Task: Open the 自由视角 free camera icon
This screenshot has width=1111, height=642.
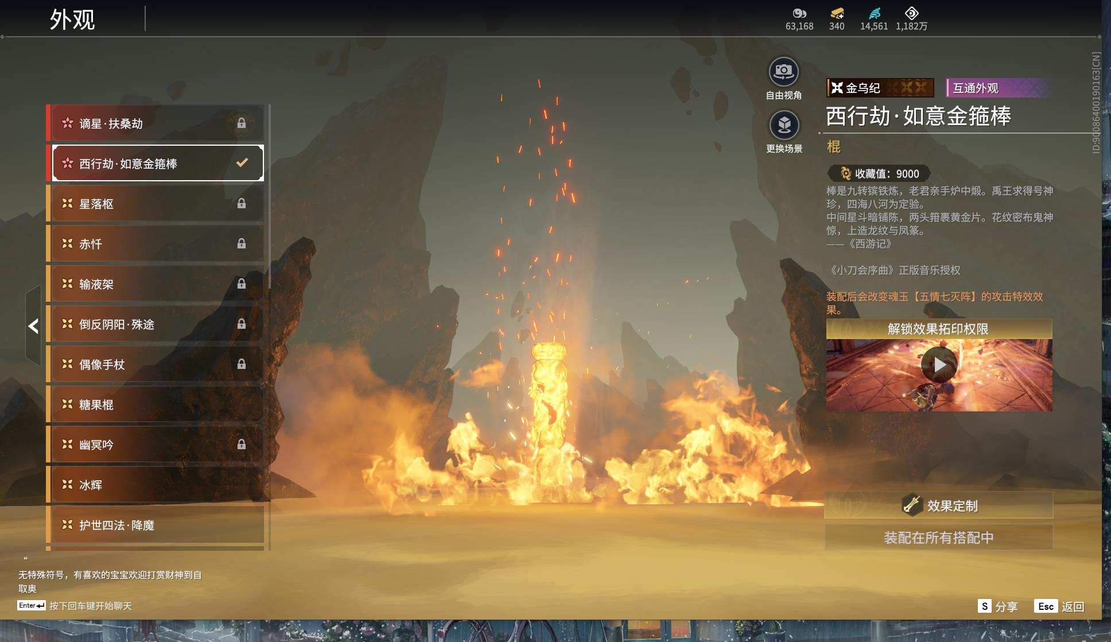Action: click(x=783, y=72)
